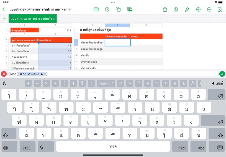Open the shapes insertion menu
This screenshot has height=157, width=226.
click(x=118, y=9)
